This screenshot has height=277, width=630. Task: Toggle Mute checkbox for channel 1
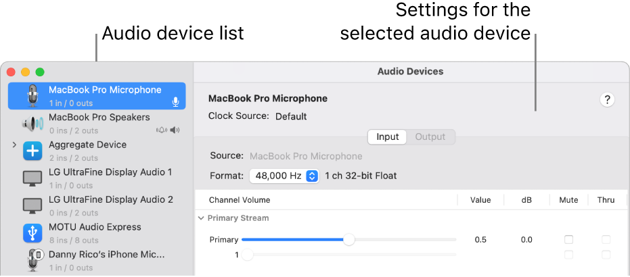coord(568,255)
